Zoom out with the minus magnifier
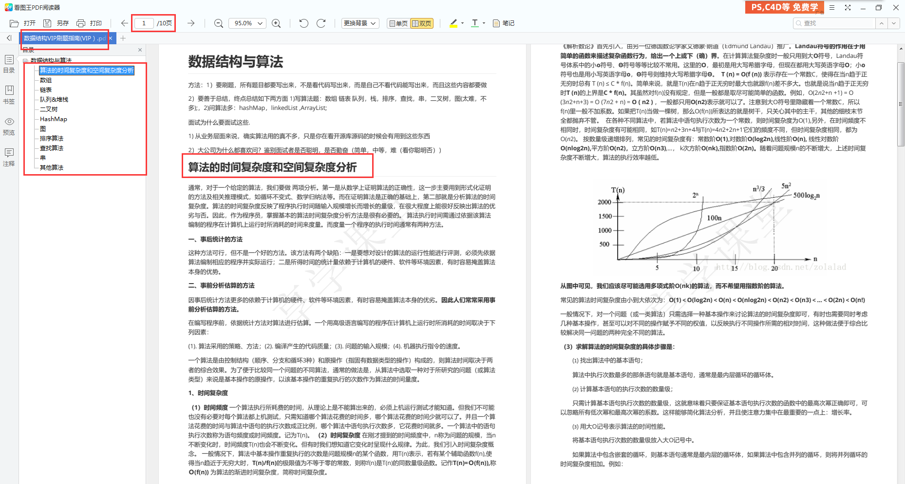The image size is (905, 484). [219, 23]
